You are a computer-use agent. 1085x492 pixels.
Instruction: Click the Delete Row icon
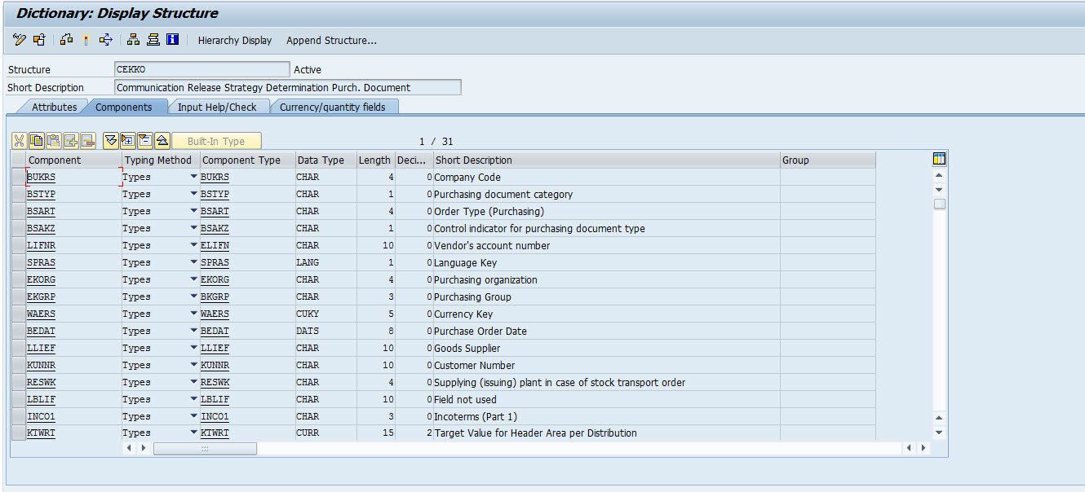pyautogui.click(x=88, y=140)
